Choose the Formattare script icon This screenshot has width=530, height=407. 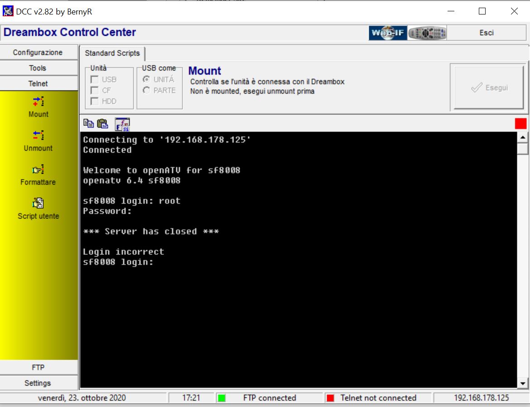[38, 169]
